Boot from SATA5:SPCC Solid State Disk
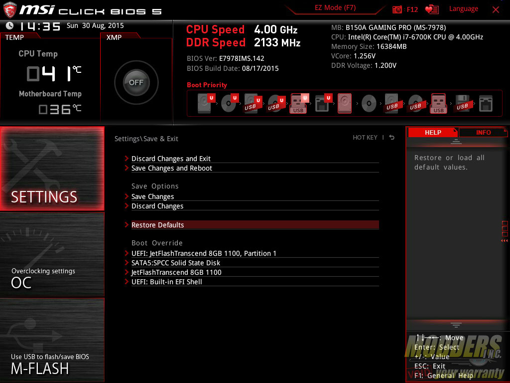The width and height of the screenshot is (510, 383). click(255, 263)
